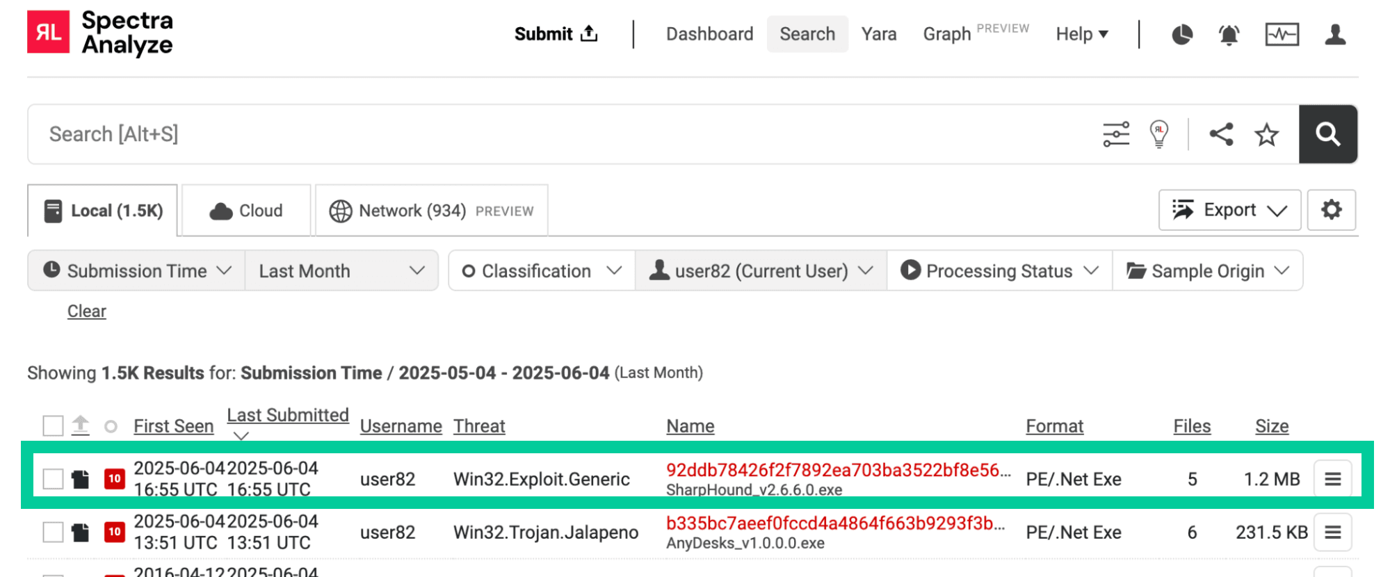1390x577 pixels.
Task: Expand the Last Month time range dropdown
Action: [341, 271]
